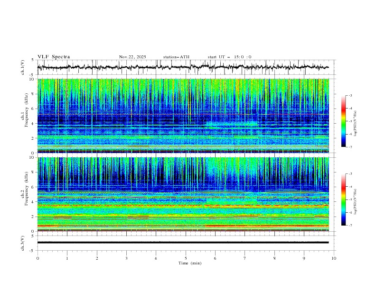This screenshot has width=376, height=290.
Task: Click the "-5" tick of ch.1(V) axis
Action: coord(32,75)
